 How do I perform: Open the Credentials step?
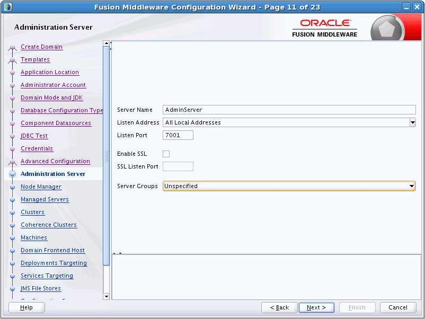[x=37, y=148]
